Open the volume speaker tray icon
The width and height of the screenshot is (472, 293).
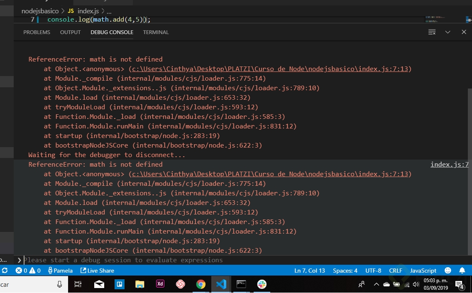pos(416,284)
